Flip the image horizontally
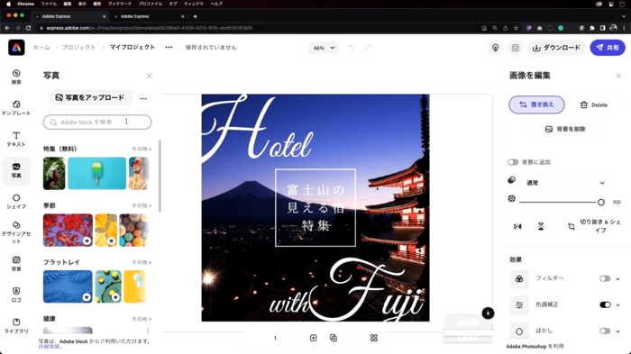Viewport: 631px width, 354px height. 517,226
